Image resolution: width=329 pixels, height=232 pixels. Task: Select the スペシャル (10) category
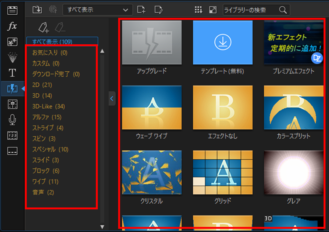(x=50, y=149)
